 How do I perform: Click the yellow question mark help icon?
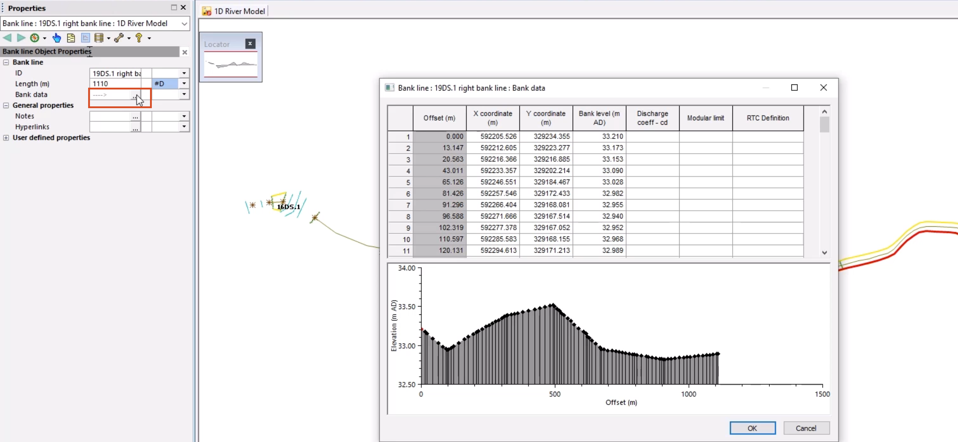[x=139, y=38]
